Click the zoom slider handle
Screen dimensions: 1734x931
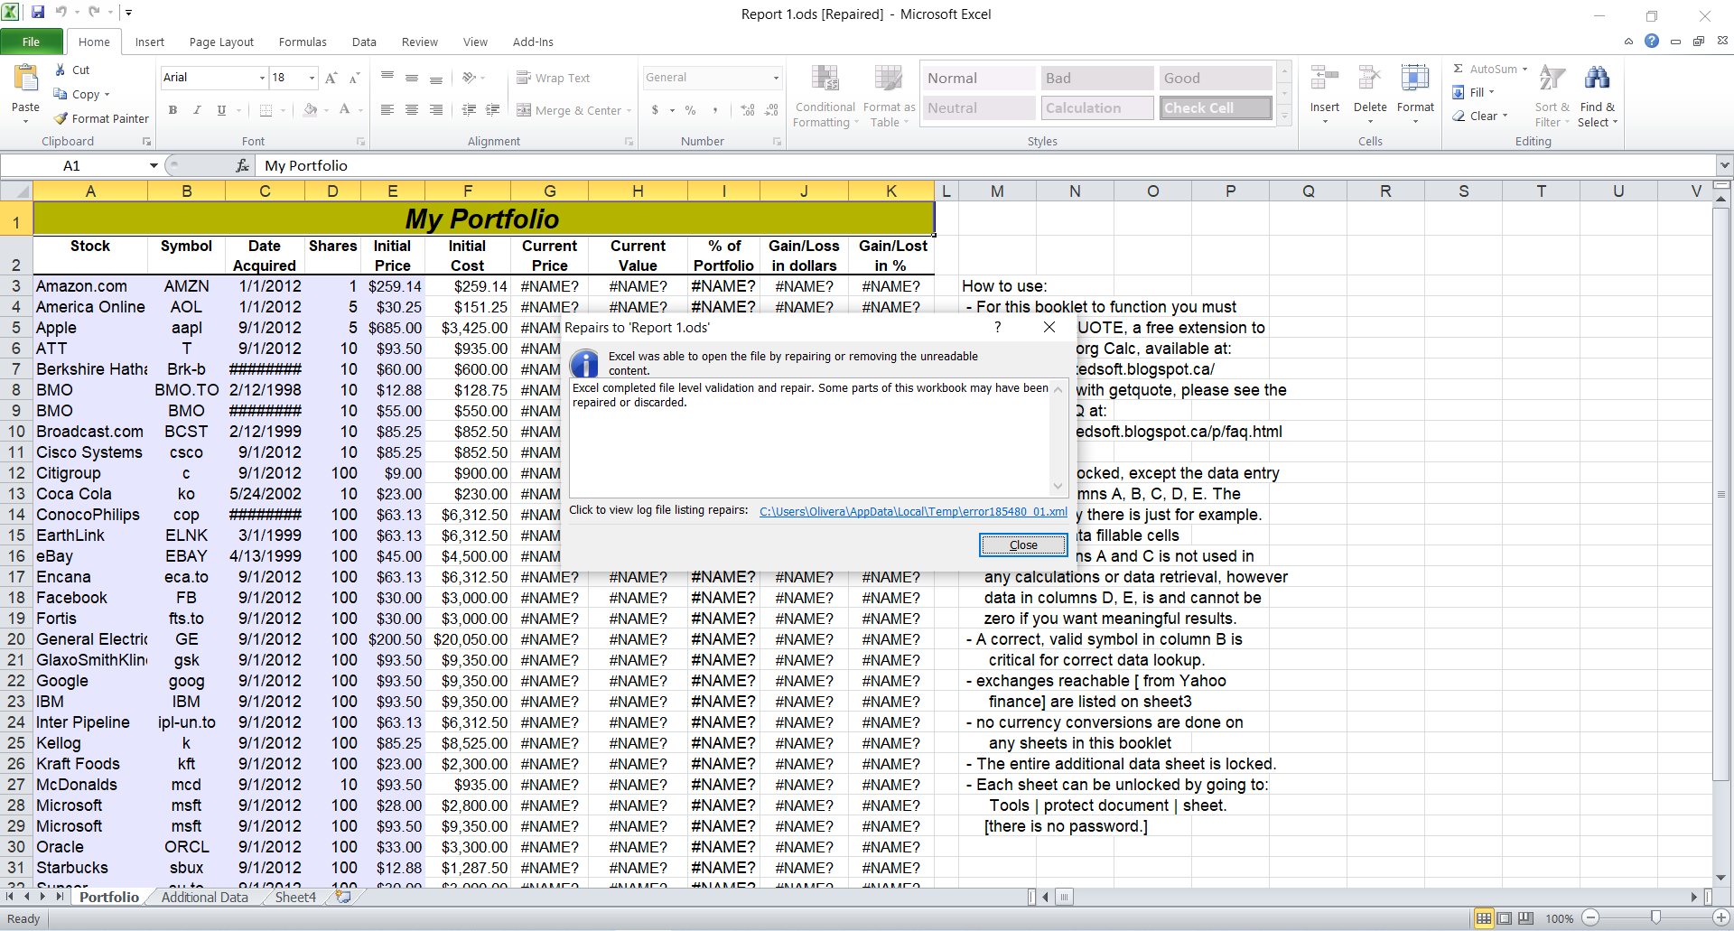tap(1655, 917)
